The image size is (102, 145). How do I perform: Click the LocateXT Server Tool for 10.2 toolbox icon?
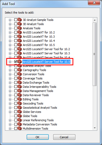pyautogui.click(x=20, y=49)
